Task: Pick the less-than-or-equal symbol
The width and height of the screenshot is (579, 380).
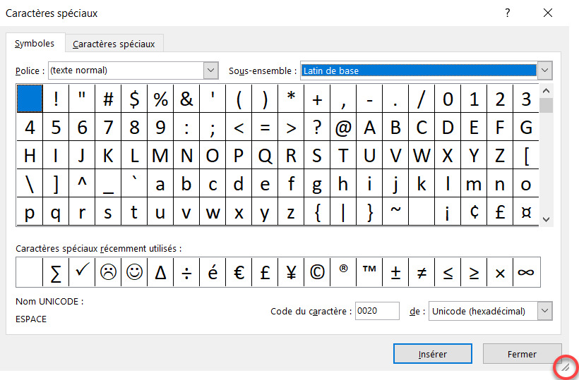Action: click(448, 272)
